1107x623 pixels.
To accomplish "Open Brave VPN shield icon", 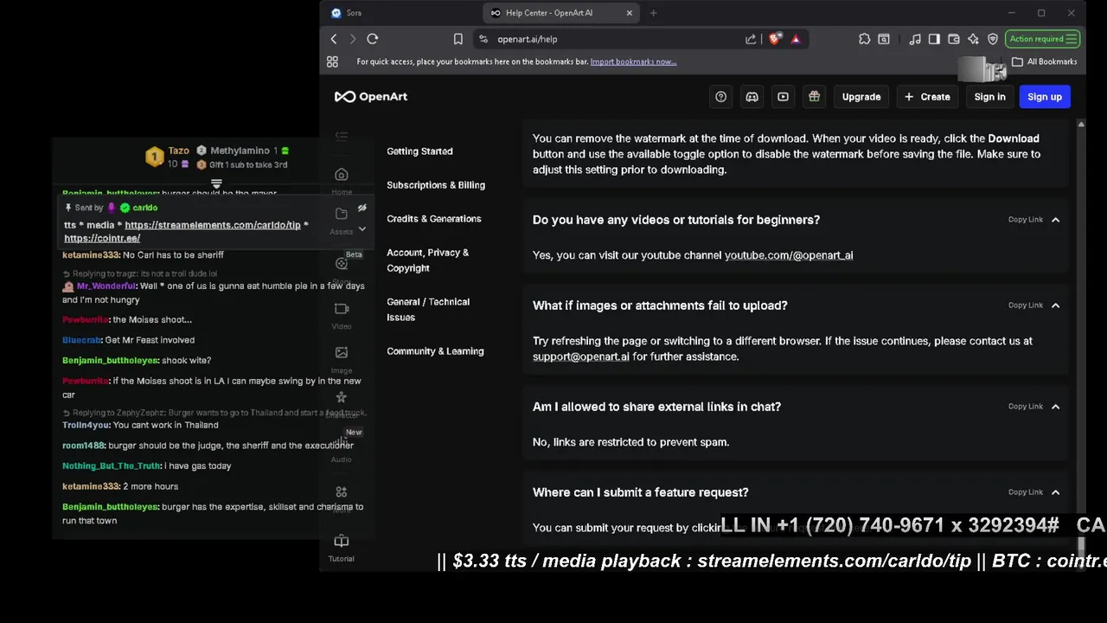I will pos(993,39).
